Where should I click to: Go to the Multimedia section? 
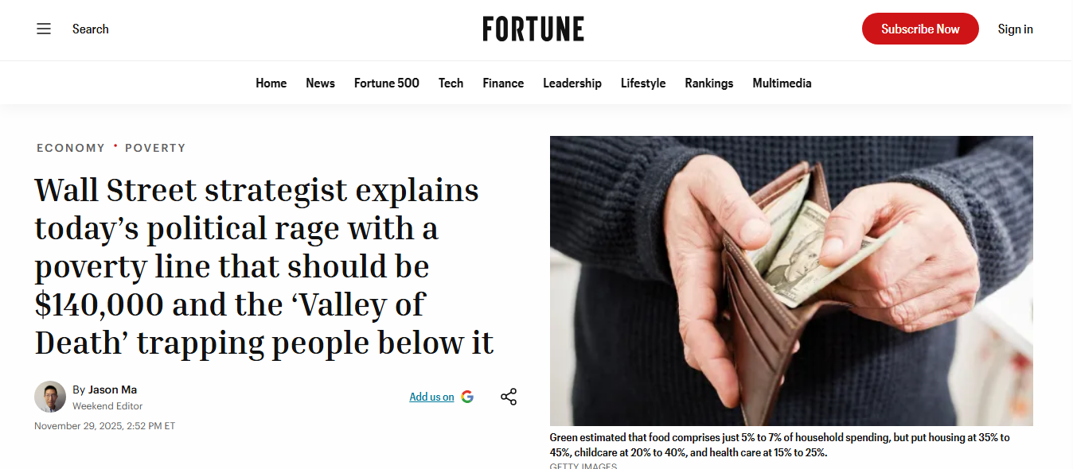point(782,83)
